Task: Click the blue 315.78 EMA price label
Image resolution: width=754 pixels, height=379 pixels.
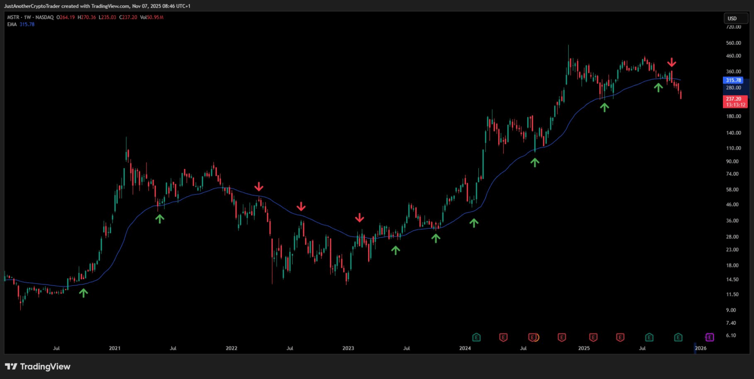Action: coord(733,81)
